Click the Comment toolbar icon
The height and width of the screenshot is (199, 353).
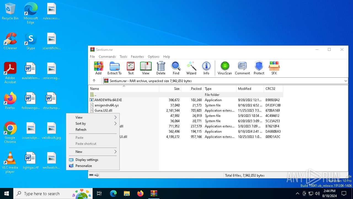(242, 68)
